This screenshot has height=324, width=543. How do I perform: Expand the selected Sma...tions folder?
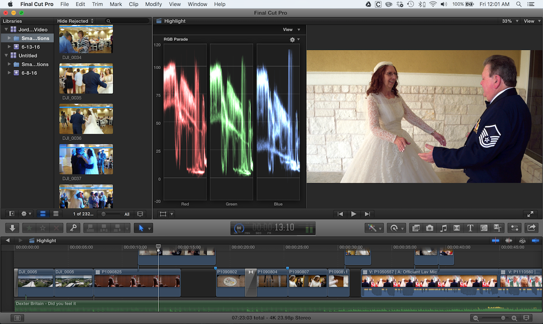(x=10, y=38)
